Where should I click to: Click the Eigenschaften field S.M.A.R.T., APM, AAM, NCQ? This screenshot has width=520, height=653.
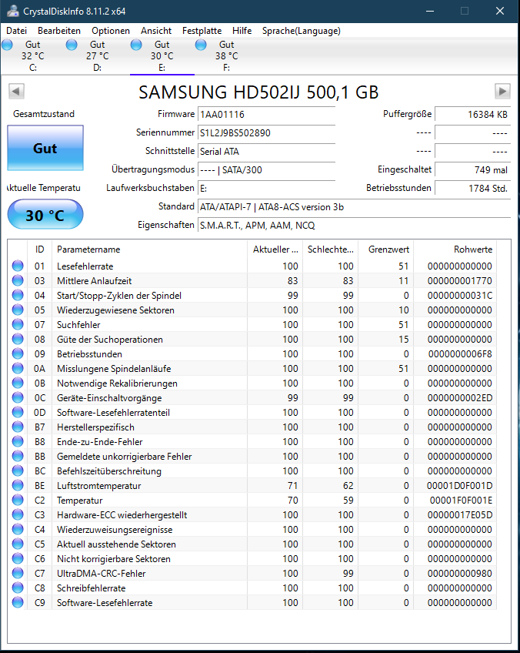(354, 226)
